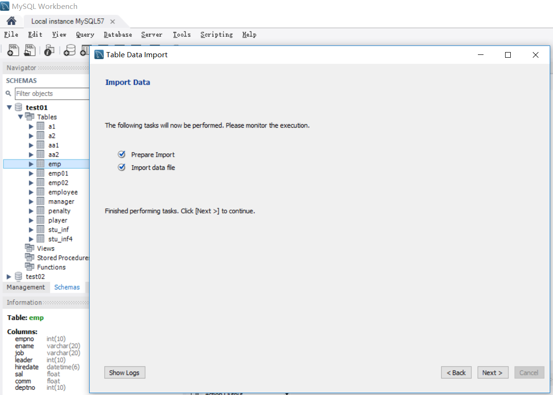Click the table icon next to aa2
This screenshot has height=395, width=553.
click(40, 154)
